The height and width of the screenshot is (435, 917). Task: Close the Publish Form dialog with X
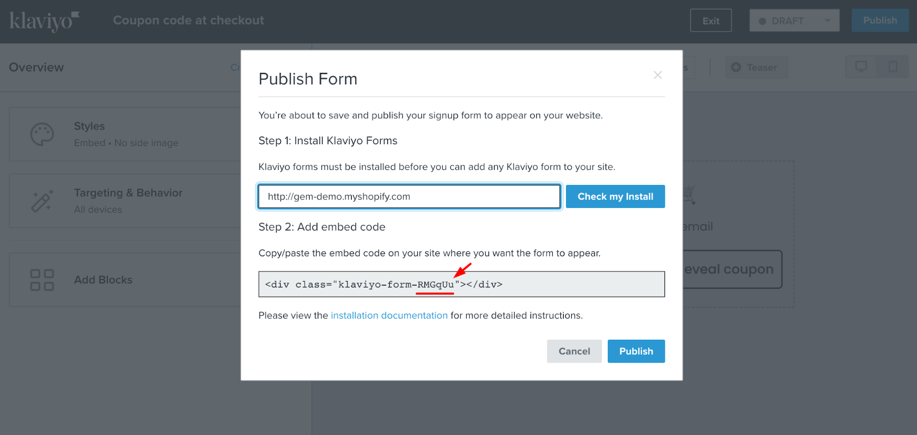[657, 75]
